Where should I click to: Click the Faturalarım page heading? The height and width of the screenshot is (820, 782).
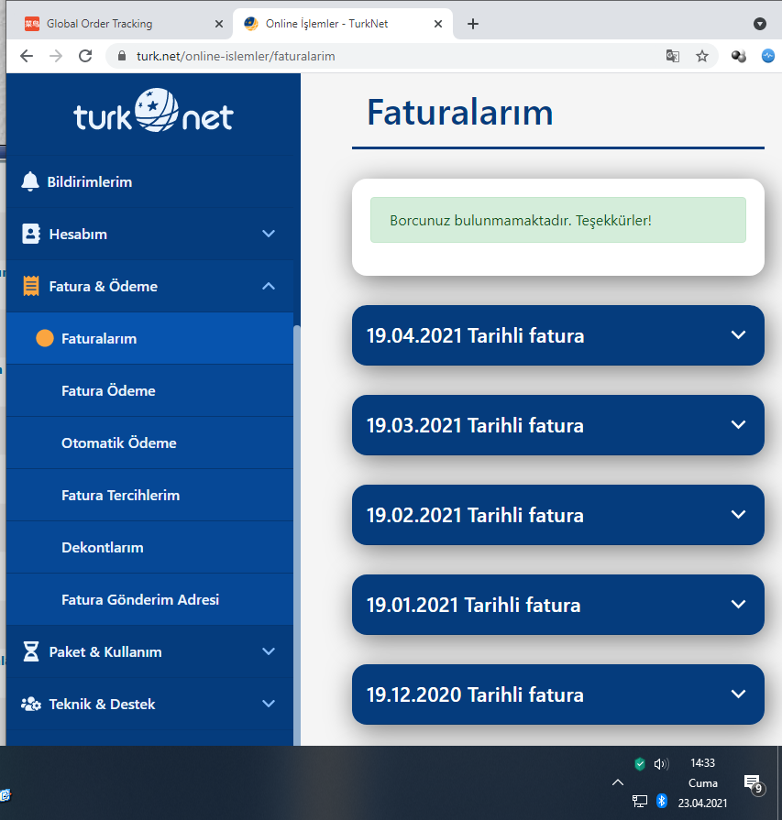point(459,113)
